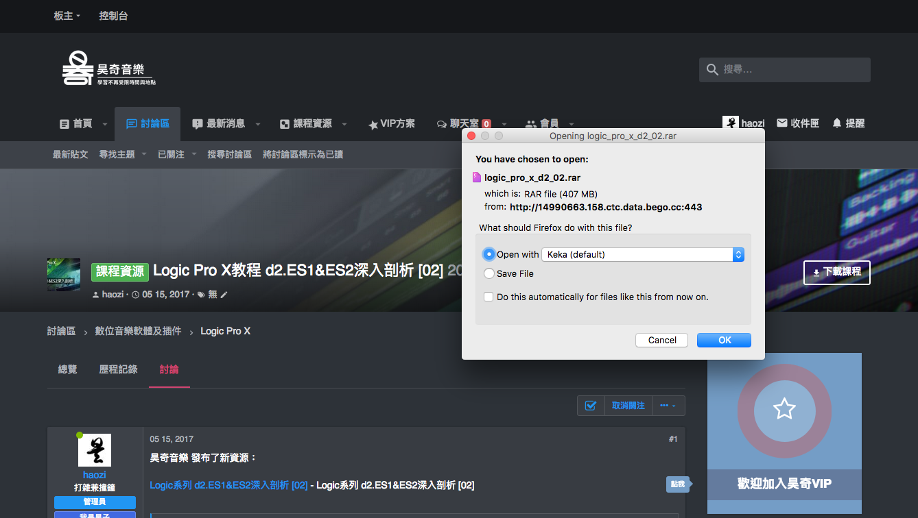Image resolution: width=918 pixels, height=518 pixels.
Task: Click the 管理員 administrator badge
Action: 95,502
